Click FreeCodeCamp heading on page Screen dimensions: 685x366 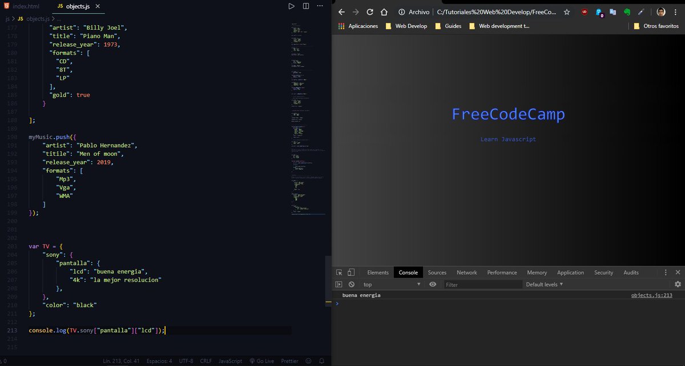click(508, 114)
